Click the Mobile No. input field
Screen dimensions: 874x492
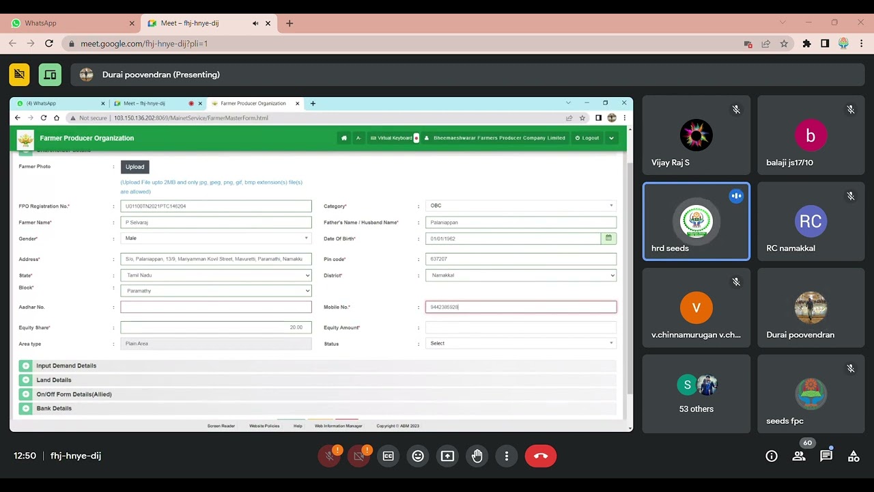pos(521,307)
